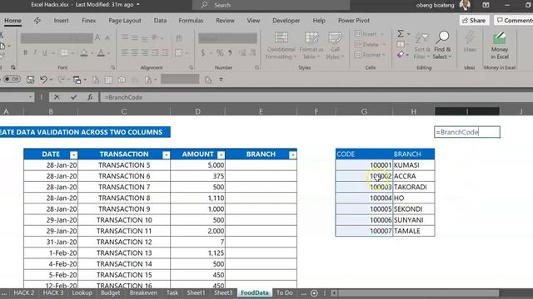The image size is (533, 299).
Task: Click Increase Font Size icon
Action: tap(98, 37)
